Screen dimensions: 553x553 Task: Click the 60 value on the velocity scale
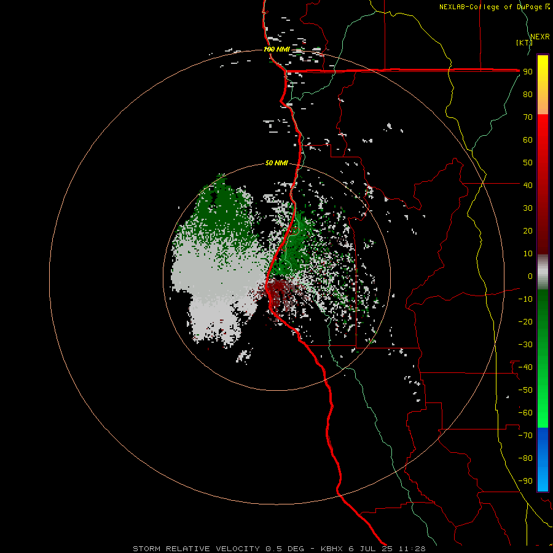click(528, 139)
